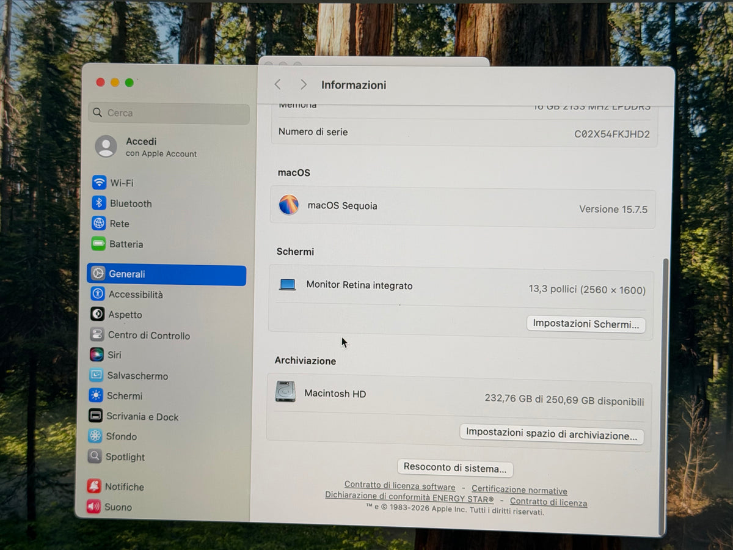Open the final Contratto di licenza link

(549, 502)
